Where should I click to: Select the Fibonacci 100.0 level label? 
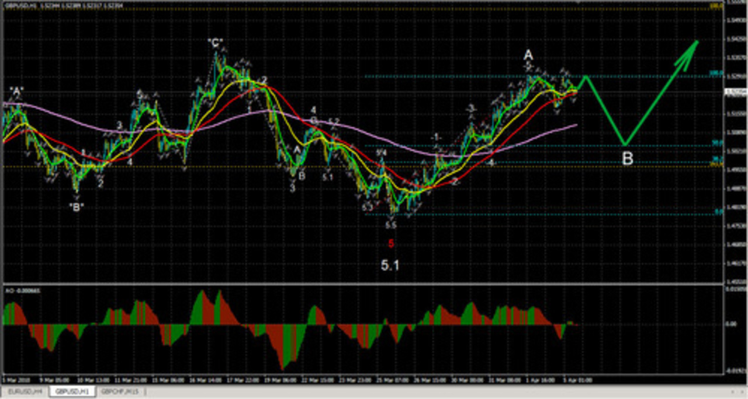(712, 73)
